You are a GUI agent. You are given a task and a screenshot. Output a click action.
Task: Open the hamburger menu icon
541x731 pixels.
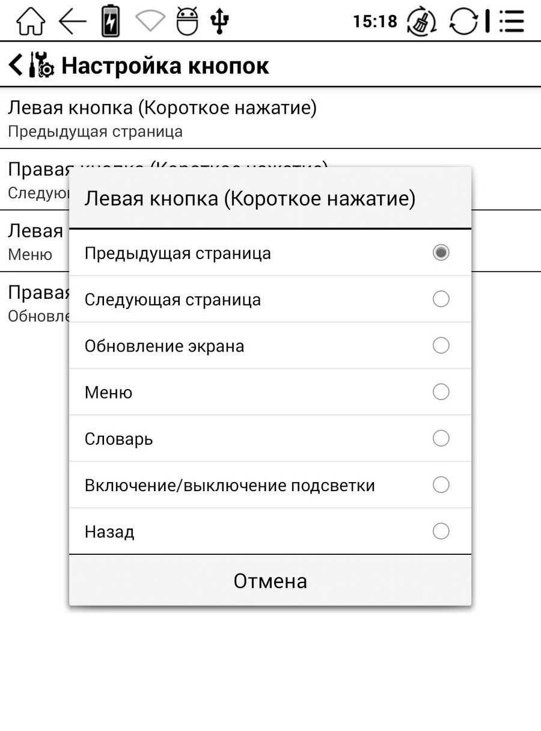[511, 22]
